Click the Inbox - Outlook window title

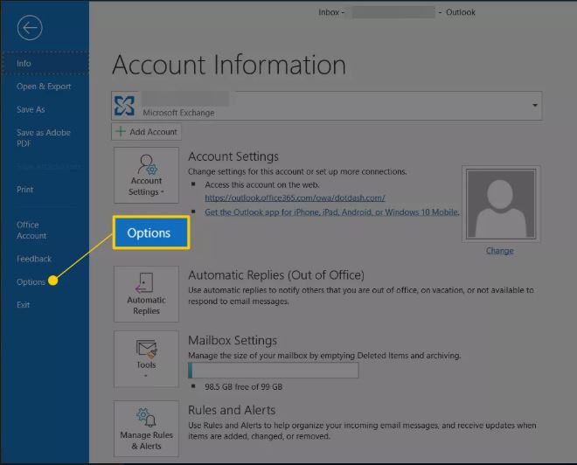[x=397, y=12]
